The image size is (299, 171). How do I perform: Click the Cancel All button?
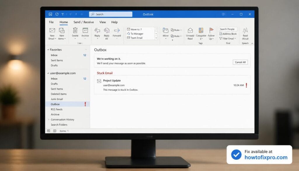pos(240,62)
